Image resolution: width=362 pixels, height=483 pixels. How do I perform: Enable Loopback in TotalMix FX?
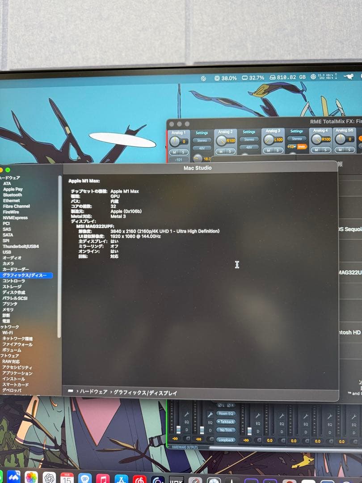pyautogui.click(x=225, y=439)
